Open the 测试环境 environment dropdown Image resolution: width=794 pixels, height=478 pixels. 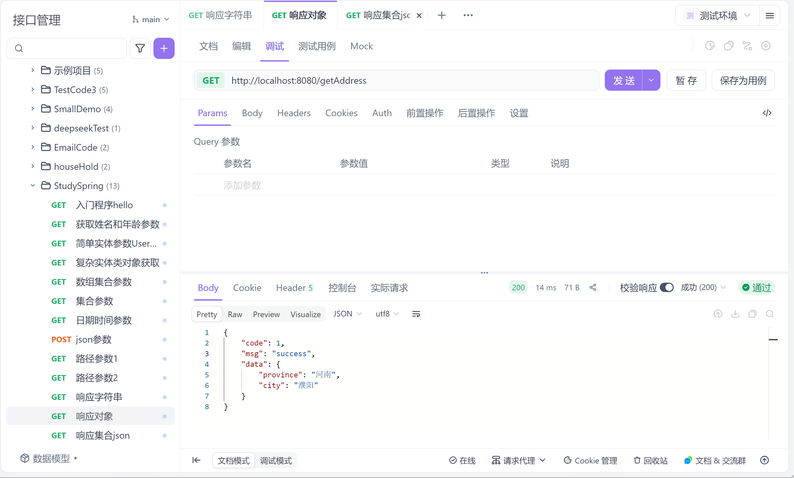718,16
